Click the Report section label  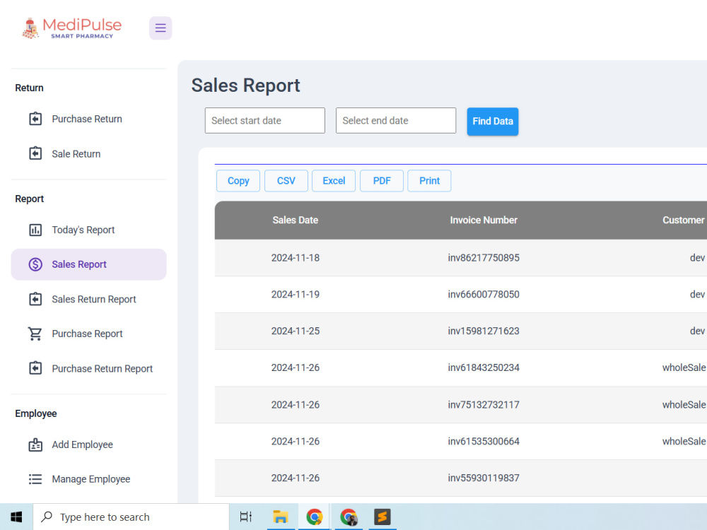pos(29,199)
